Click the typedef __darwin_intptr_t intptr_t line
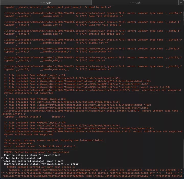The image size is (184, 179). [x=34, y=117]
